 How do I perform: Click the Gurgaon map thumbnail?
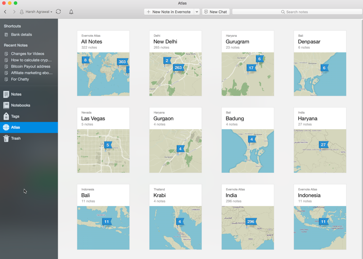click(176, 151)
